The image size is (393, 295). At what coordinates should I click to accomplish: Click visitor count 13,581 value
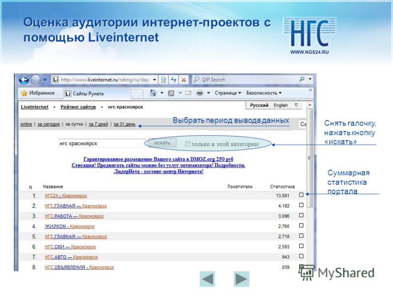pyautogui.click(x=282, y=196)
